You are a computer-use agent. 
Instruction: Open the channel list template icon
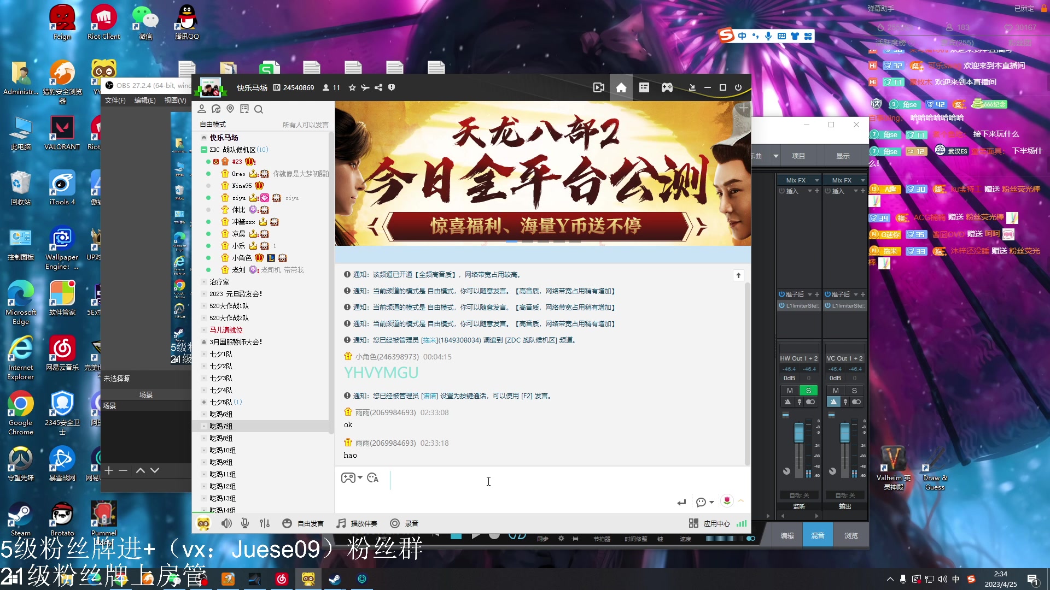click(644, 87)
